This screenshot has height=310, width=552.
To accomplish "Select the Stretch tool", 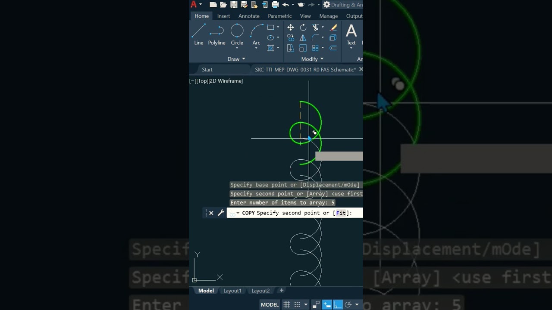I will point(291,48).
